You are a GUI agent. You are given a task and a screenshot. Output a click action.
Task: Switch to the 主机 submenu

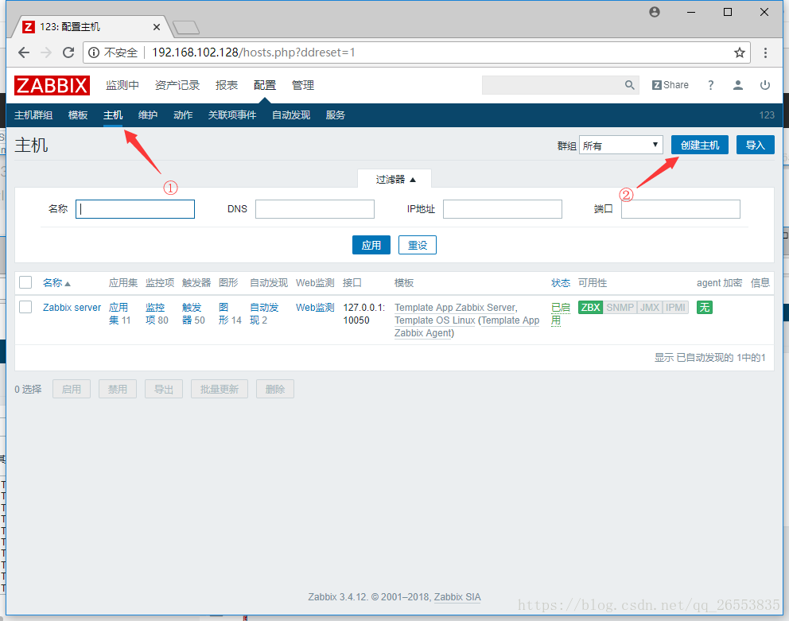click(113, 115)
